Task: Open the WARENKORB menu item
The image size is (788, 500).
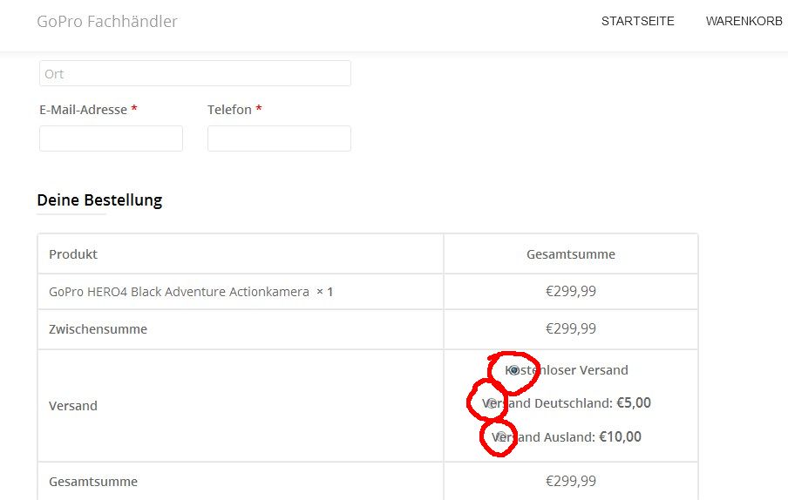Action: pos(744,21)
